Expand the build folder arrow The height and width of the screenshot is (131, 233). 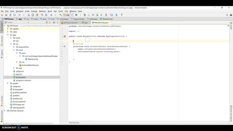coord(11,38)
